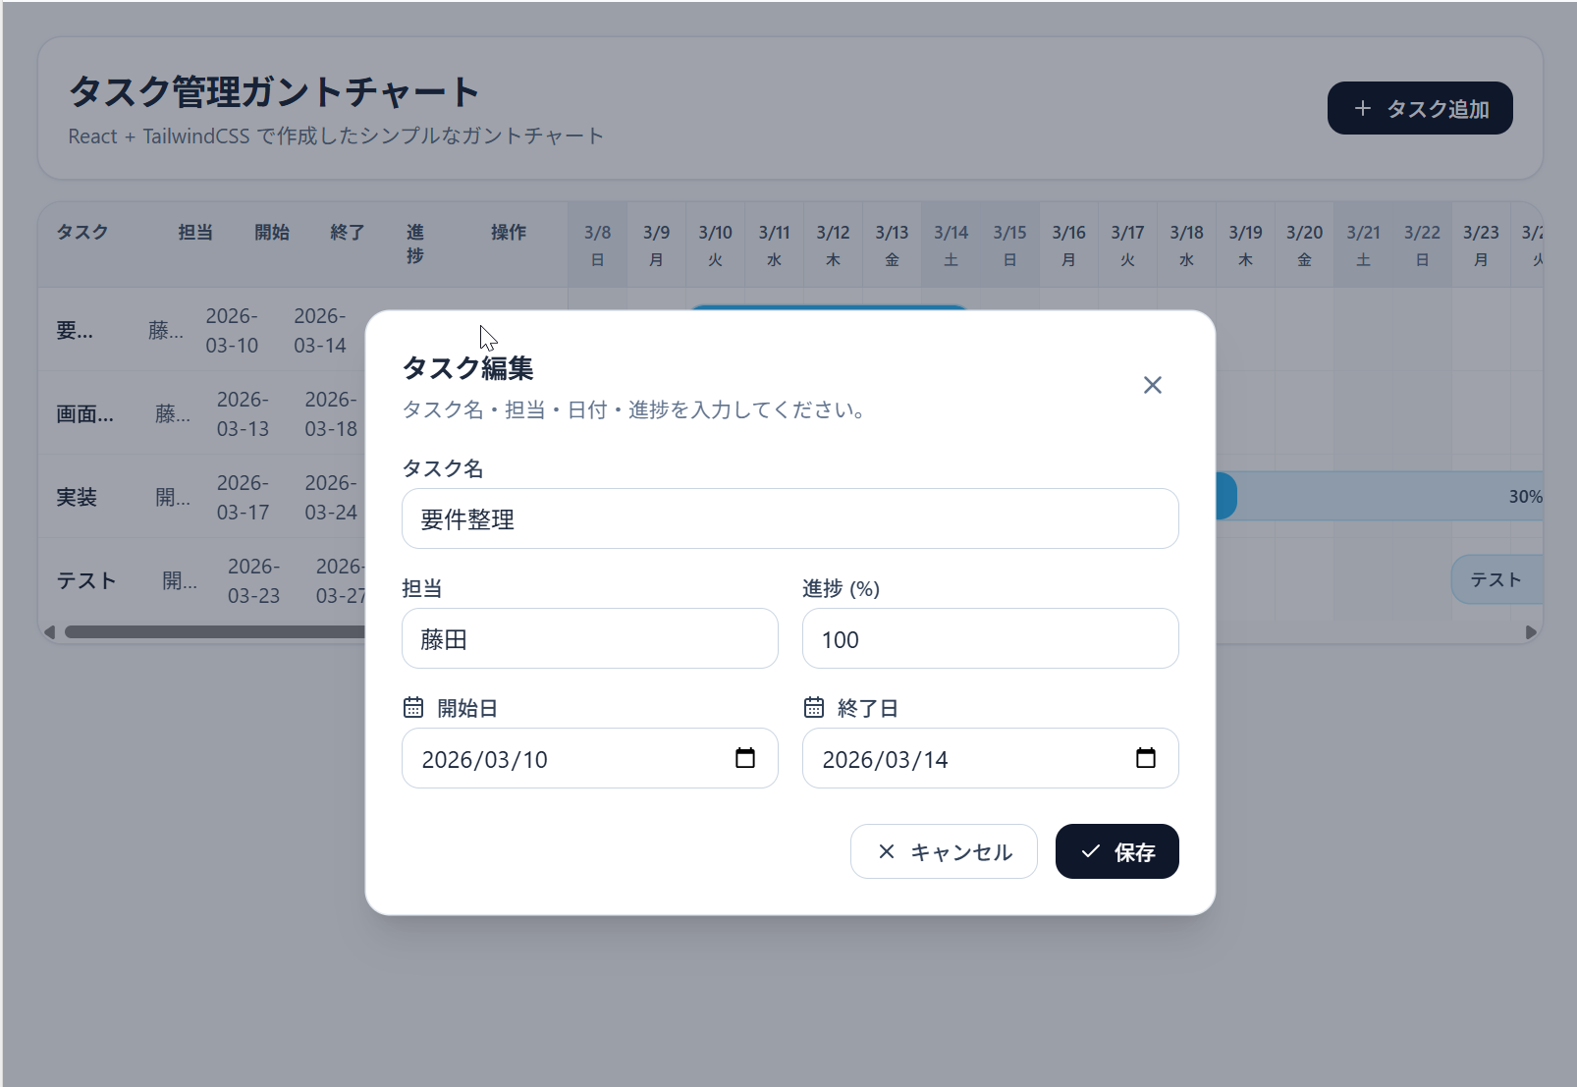Click the タスク名 input field

[x=790, y=518]
